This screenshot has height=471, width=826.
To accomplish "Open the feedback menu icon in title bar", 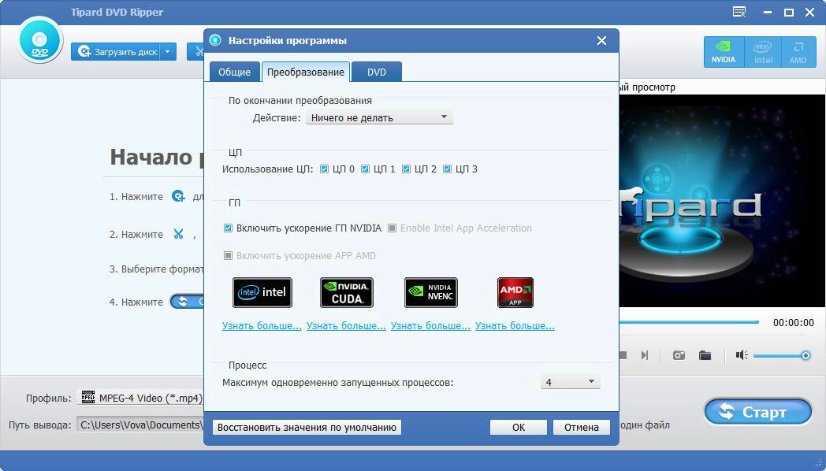I will click(739, 12).
